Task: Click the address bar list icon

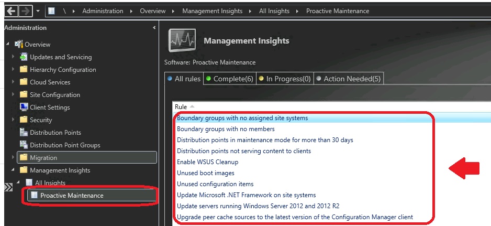Action: pos(52,11)
